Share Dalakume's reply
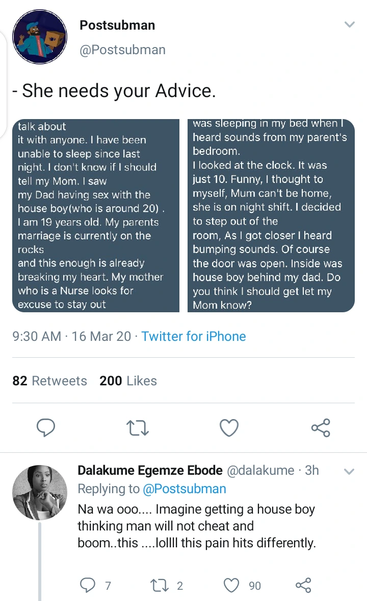 coord(303,585)
